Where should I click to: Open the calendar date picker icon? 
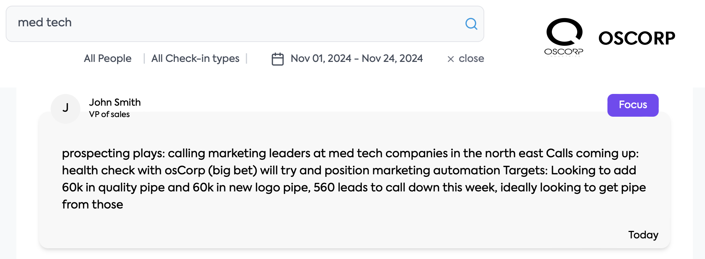(278, 59)
